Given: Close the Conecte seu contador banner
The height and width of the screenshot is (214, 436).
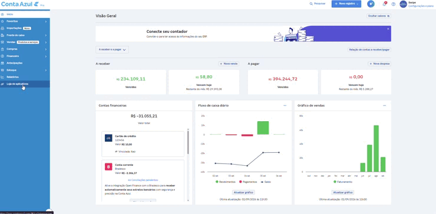Looking at the screenshot, I should (388, 29).
